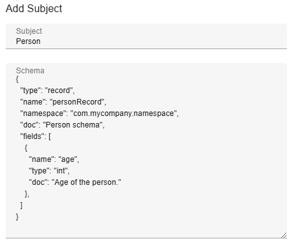
Task: Grab the textarea resize handle corner
Action: [284, 235]
